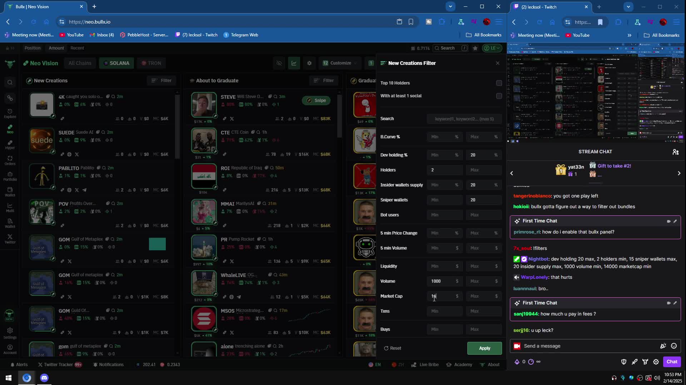Screen dimensions: 686x385
Task: Open the Settings sidebar item
Action: pos(10,333)
